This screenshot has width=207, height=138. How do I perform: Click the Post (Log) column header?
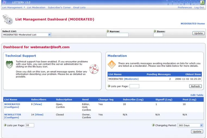[x=189, y=100]
